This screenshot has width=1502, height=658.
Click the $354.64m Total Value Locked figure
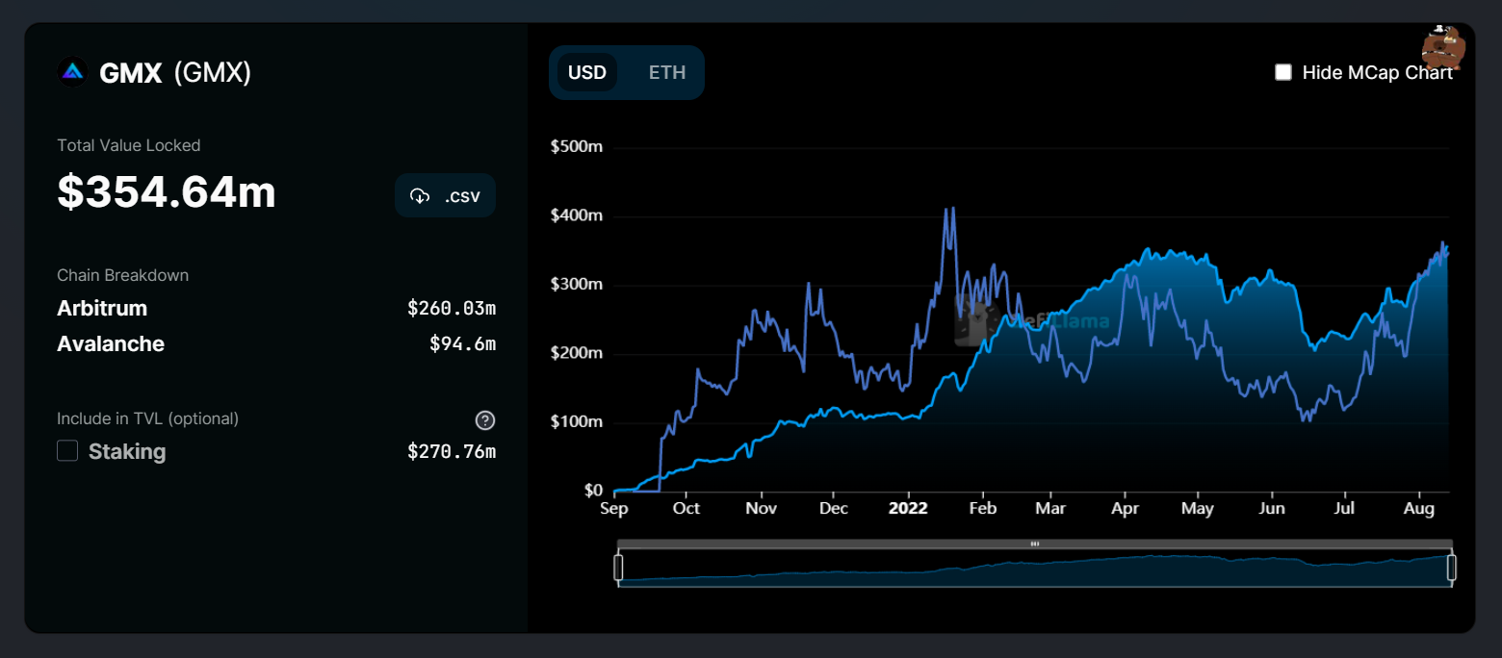167,192
